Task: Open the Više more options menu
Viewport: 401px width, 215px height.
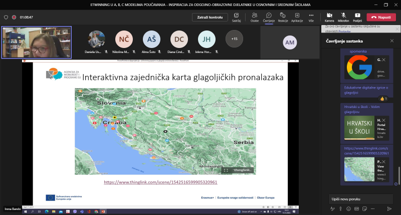Action: click(x=311, y=15)
